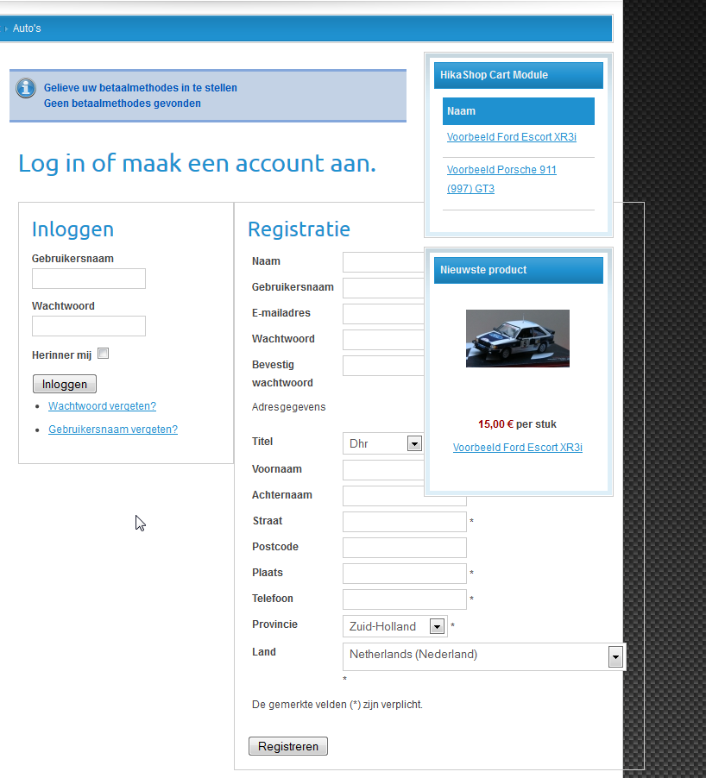The width and height of the screenshot is (706, 778).
Task: Open Nieuwste product link Voorbeeld Ford Escort XR3i
Action: tap(517, 447)
